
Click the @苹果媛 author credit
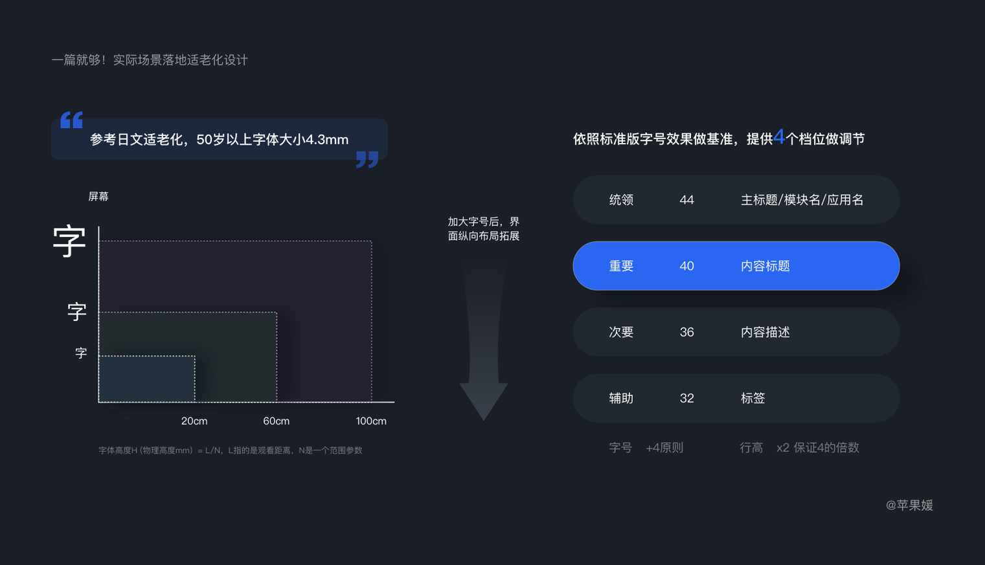[x=909, y=505]
